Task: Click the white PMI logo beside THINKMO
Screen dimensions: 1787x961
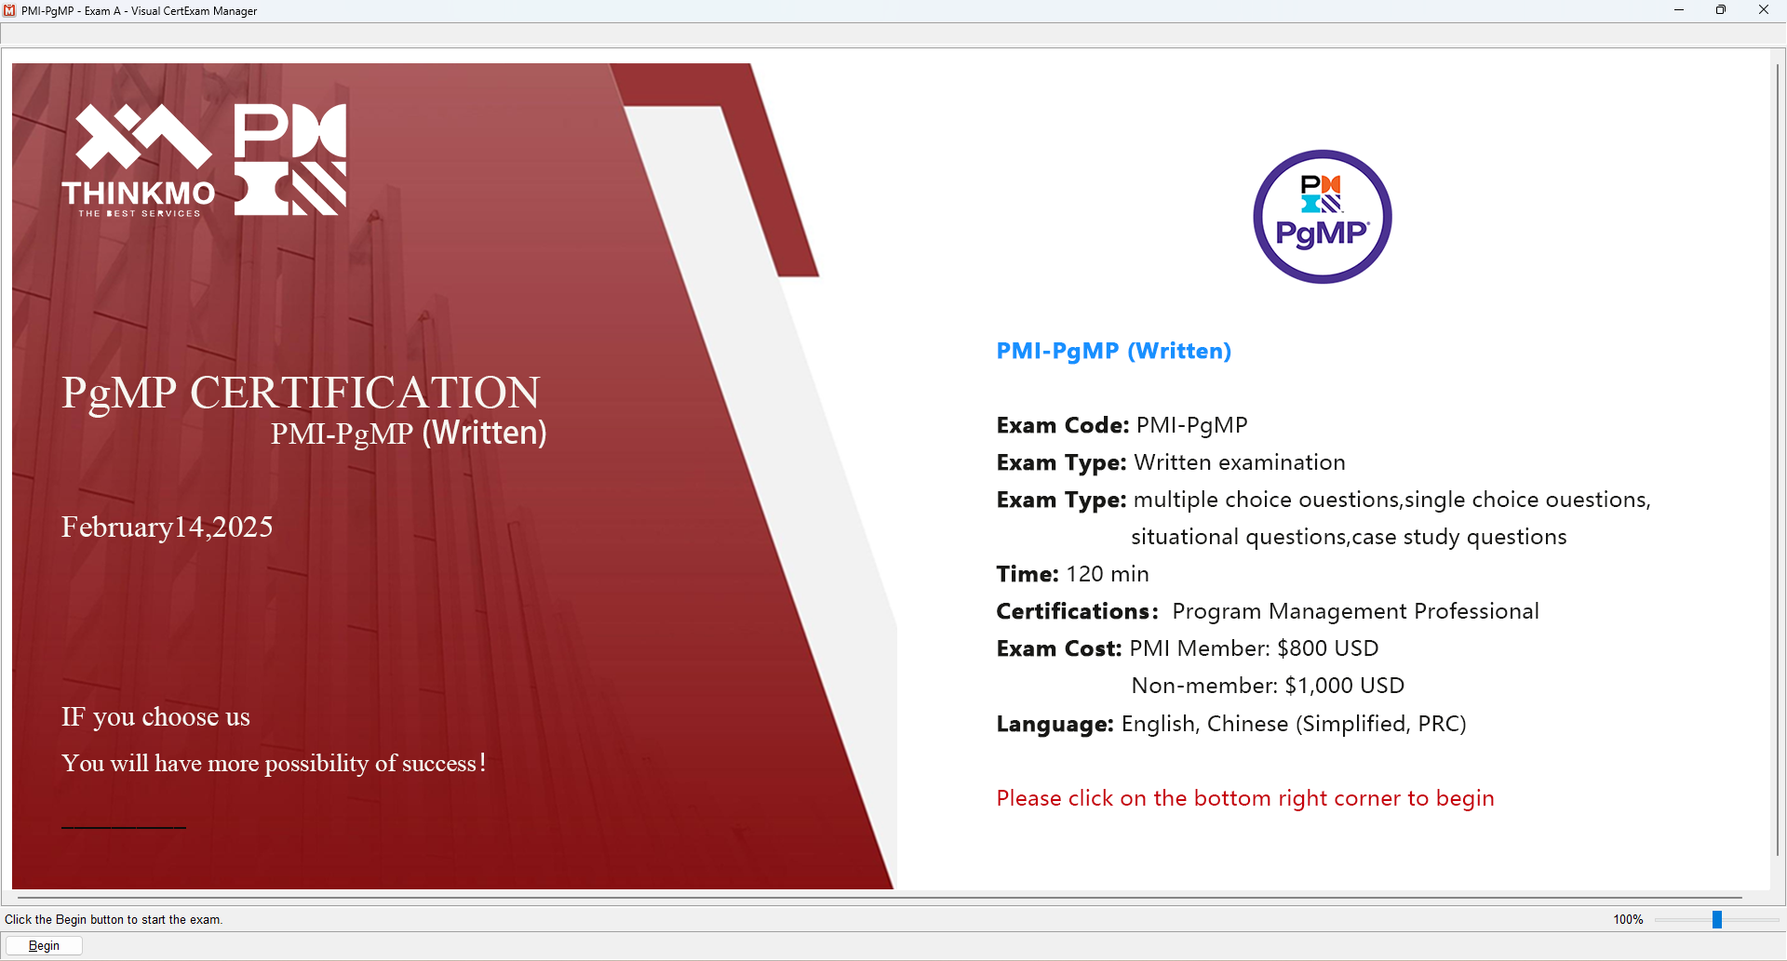Action: (289, 159)
